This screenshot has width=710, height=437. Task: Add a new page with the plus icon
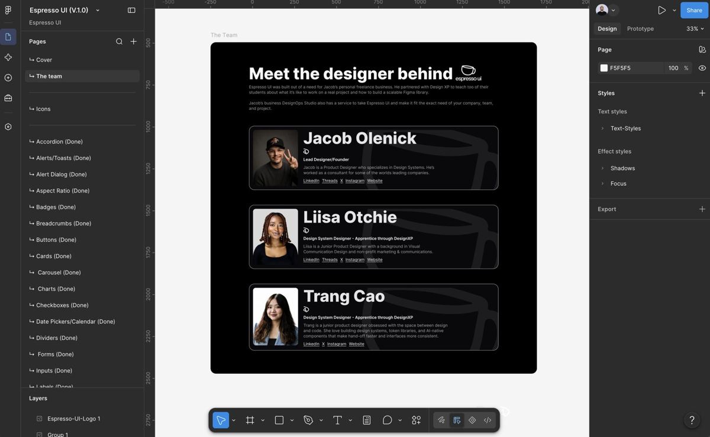[134, 41]
